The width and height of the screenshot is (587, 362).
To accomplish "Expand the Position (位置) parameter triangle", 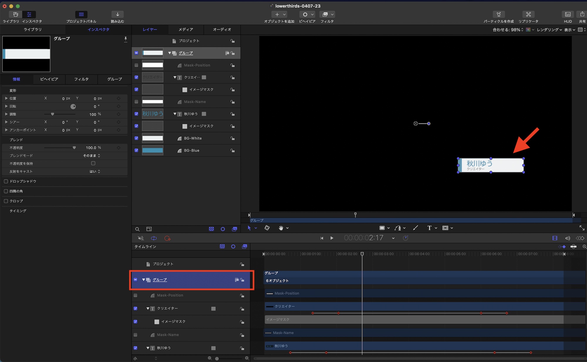I will tap(6, 98).
